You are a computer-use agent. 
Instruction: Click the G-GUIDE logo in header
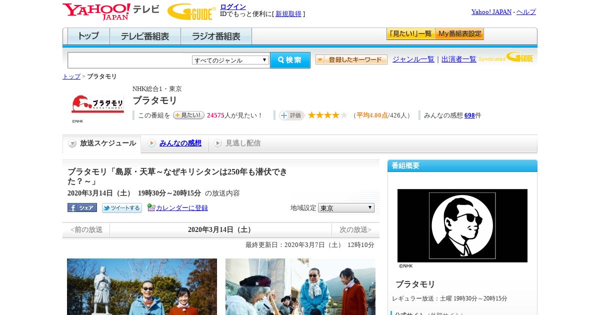191,11
